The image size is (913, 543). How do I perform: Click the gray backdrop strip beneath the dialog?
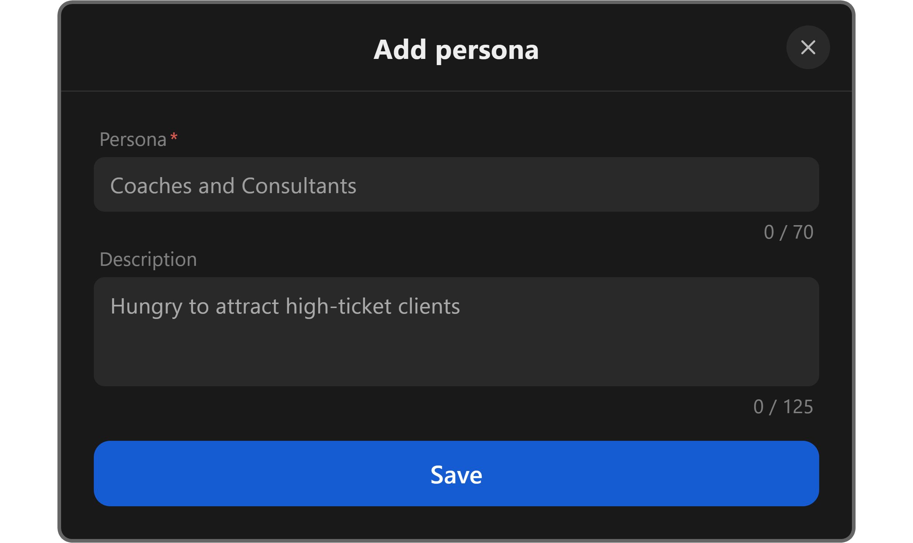(x=456, y=541)
